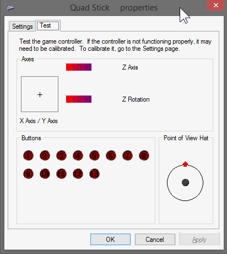Screen dimensions: 227x254
Task: Click button indicator 8
Action: pos(144,156)
